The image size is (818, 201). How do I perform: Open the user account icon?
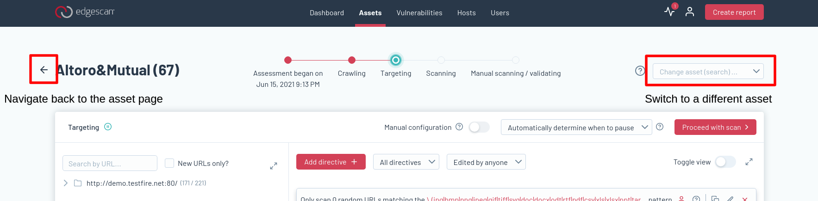click(690, 12)
